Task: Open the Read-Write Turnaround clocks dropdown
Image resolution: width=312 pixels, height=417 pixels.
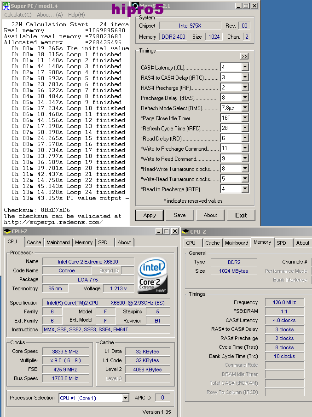Action: 245,168
